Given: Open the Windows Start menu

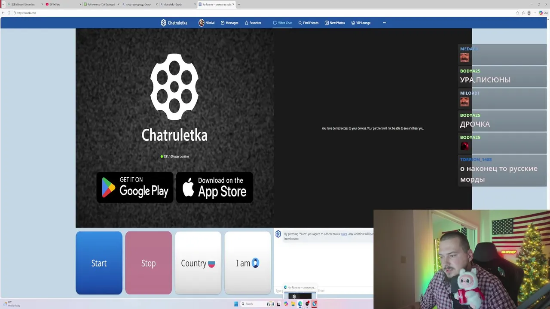Looking at the screenshot, I should click(236, 304).
